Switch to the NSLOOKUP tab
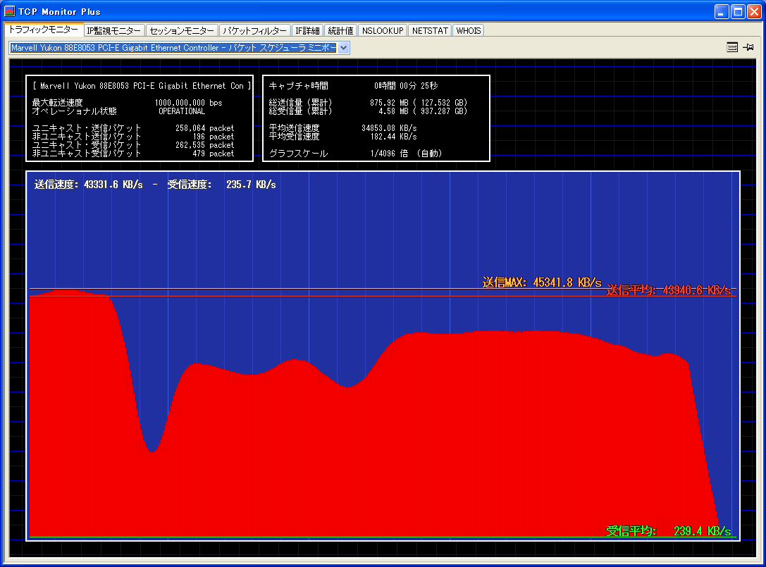766x567 pixels. pyautogui.click(x=383, y=31)
